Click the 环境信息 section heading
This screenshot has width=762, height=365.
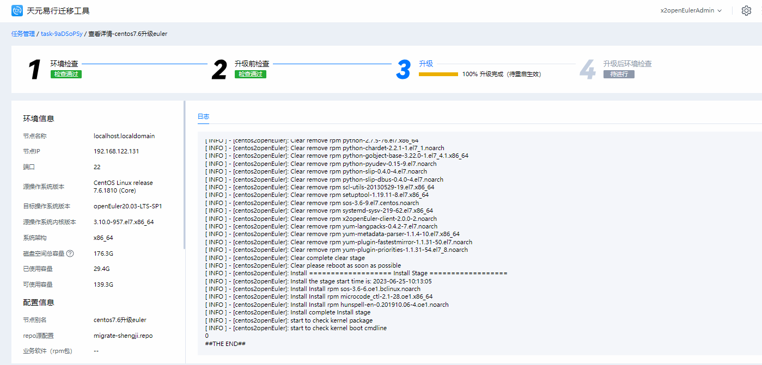tap(39, 119)
